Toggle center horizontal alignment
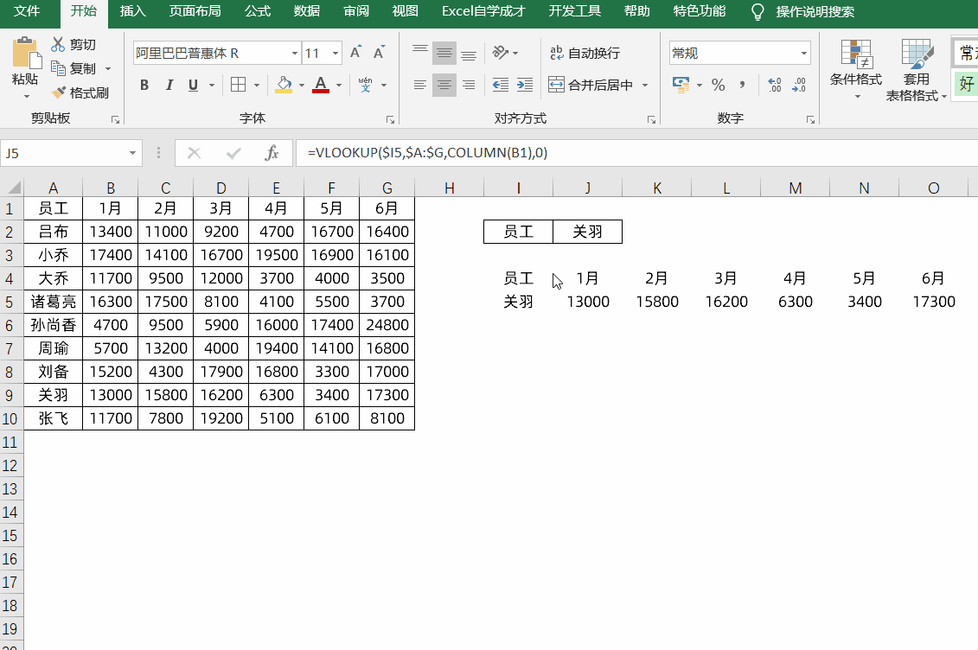Viewport: 978px width, 650px height. (444, 85)
